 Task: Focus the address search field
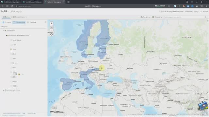184,17
